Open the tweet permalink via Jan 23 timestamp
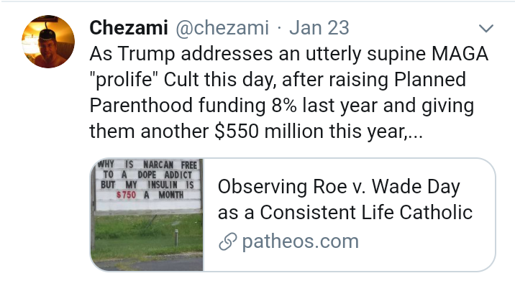Viewport: 515px width, 286px height. tap(319, 27)
